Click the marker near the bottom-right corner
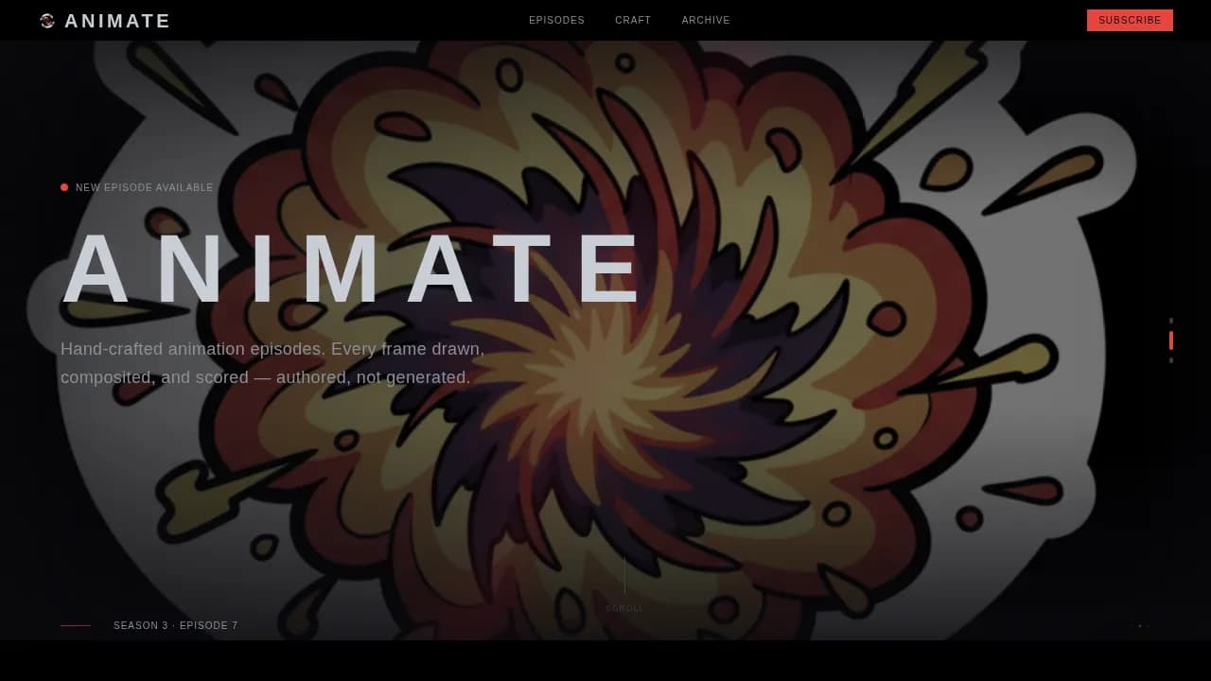This screenshot has width=1211, height=681. point(1139,625)
